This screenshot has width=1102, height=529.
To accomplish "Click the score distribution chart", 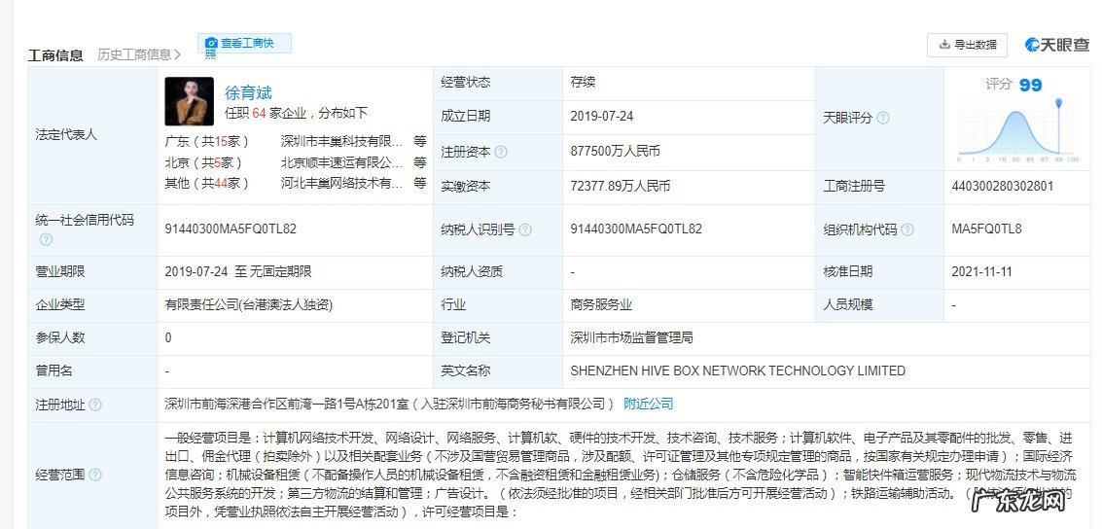I will (x=1017, y=131).
